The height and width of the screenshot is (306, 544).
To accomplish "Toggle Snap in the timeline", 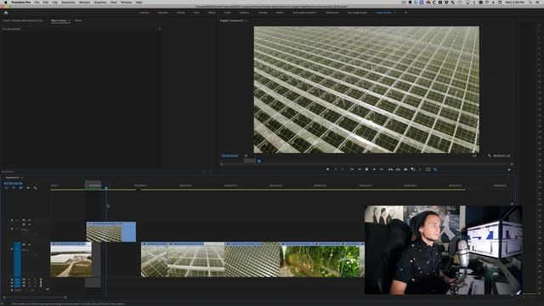I will 14,188.
